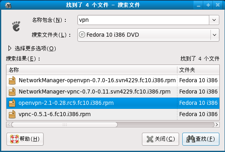Click the GNOME foot logo icon
Viewport: 225px width, 152px height.
click(16, 26)
